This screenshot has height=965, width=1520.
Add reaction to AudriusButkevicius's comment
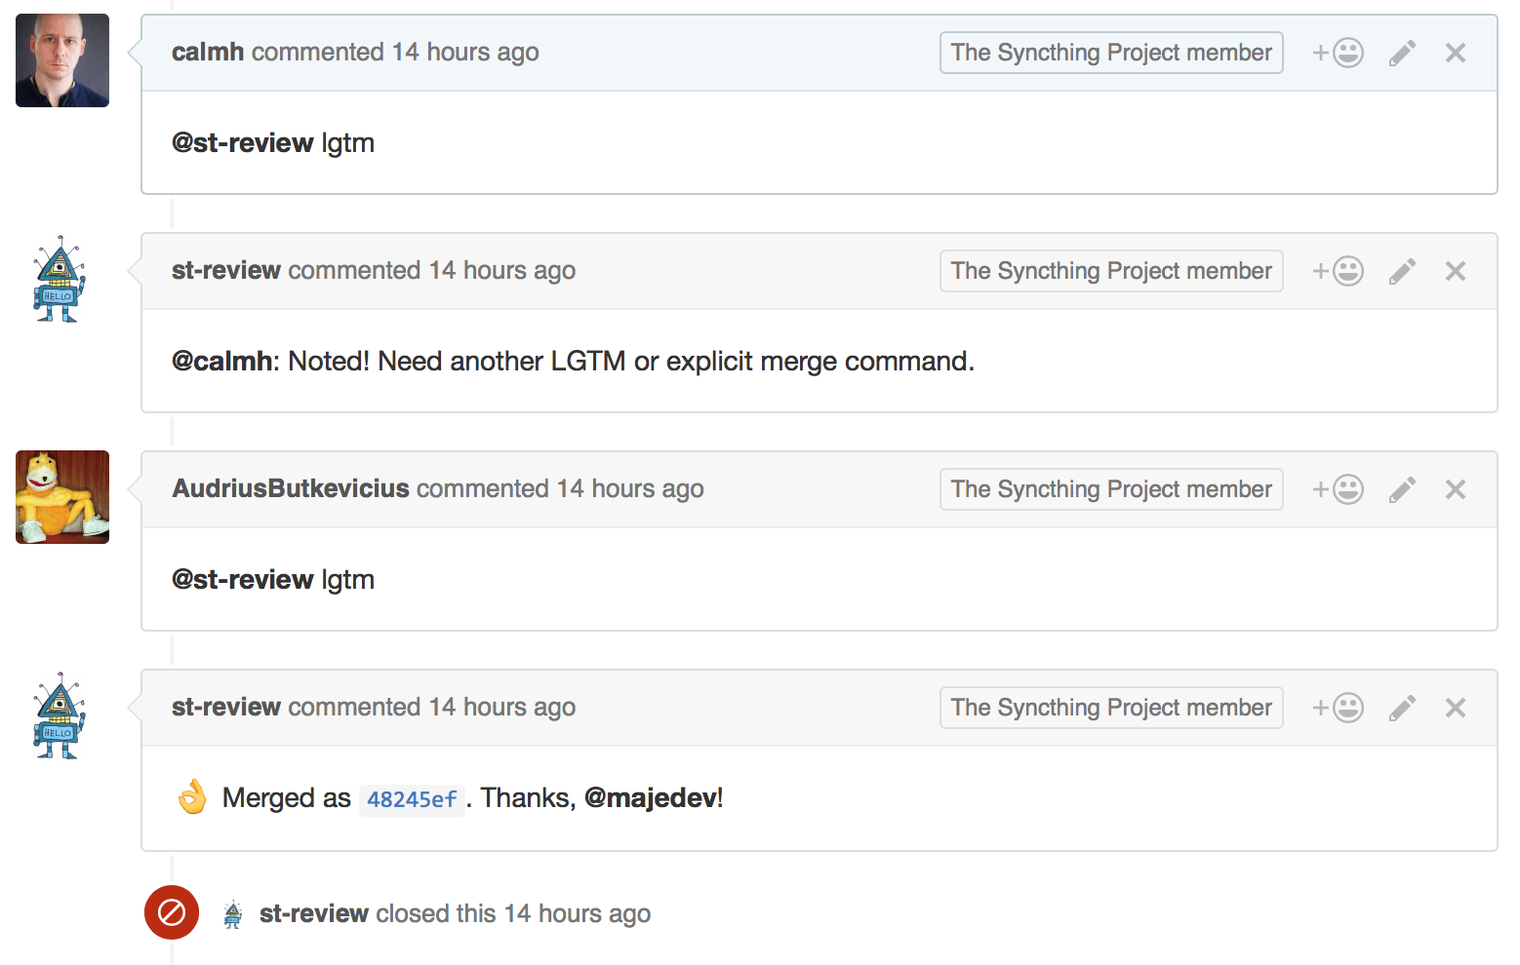pyautogui.click(x=1338, y=489)
